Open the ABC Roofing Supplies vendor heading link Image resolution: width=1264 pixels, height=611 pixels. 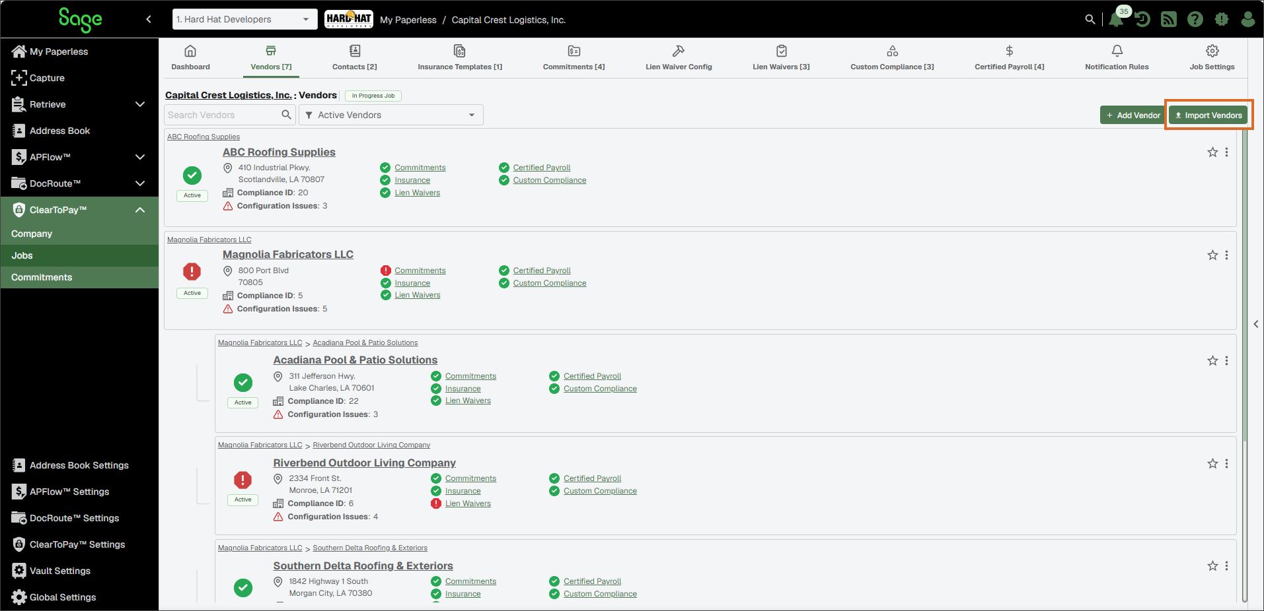tap(279, 152)
